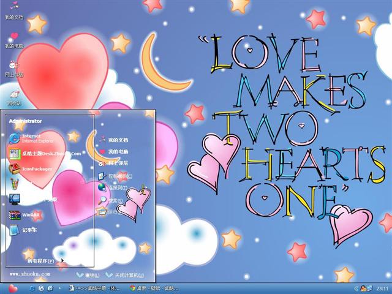
Task: Click globe browser quick launch icon
Action: [x=41, y=288]
